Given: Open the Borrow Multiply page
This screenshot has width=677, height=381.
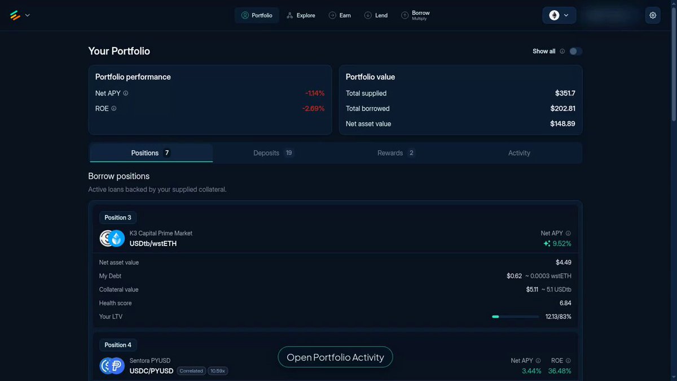Looking at the screenshot, I should click(x=416, y=15).
